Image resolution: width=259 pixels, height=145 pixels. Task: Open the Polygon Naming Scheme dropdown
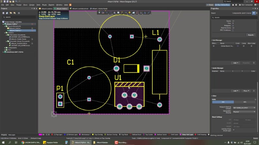(244, 108)
